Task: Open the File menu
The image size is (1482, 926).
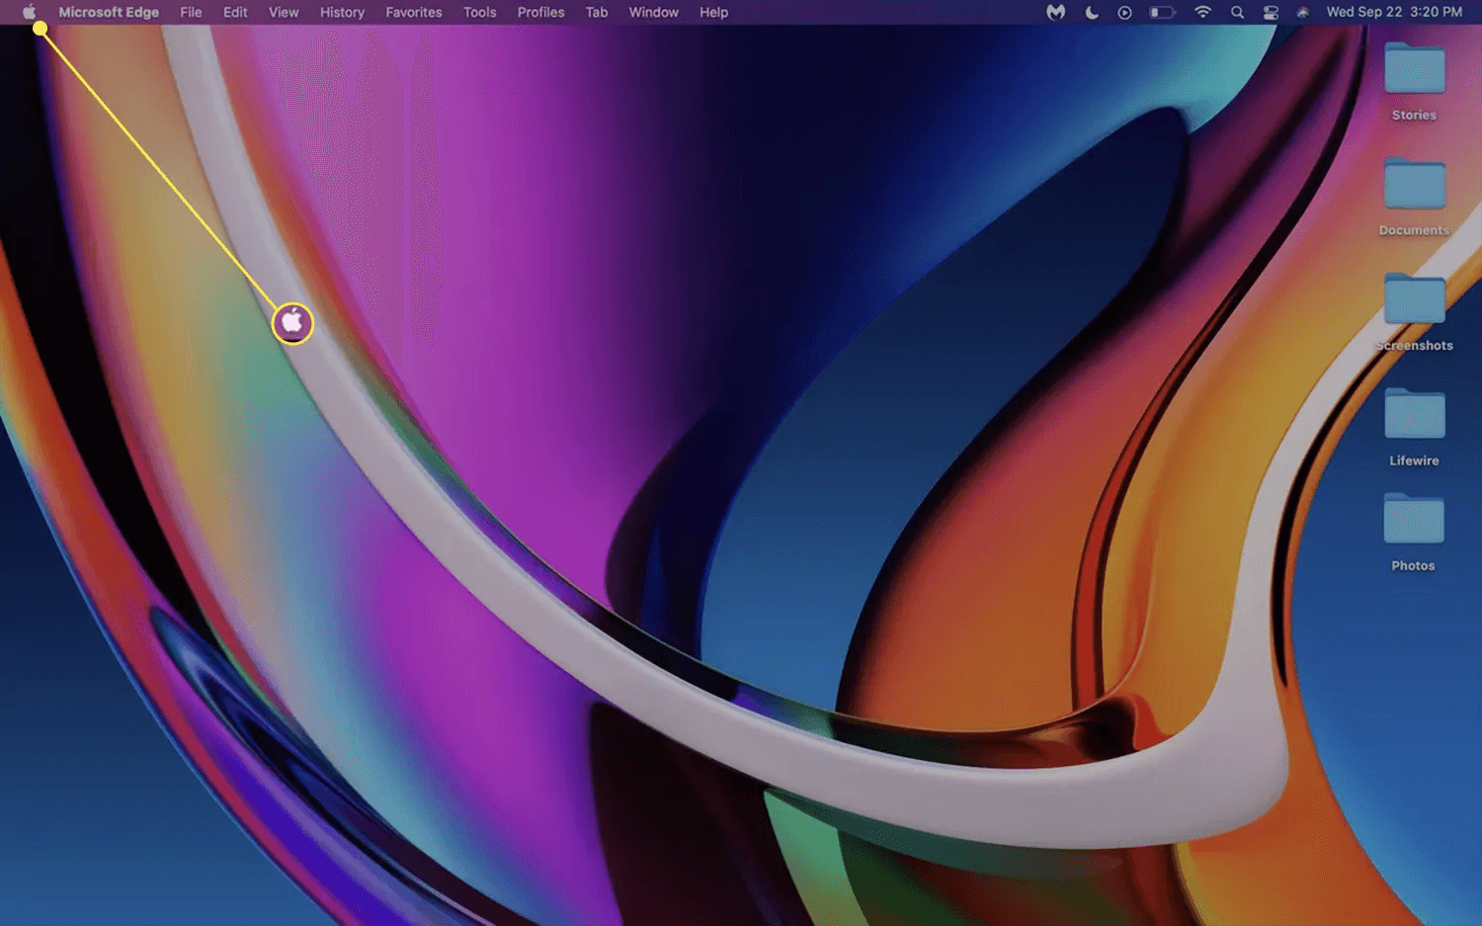Action: tap(191, 12)
